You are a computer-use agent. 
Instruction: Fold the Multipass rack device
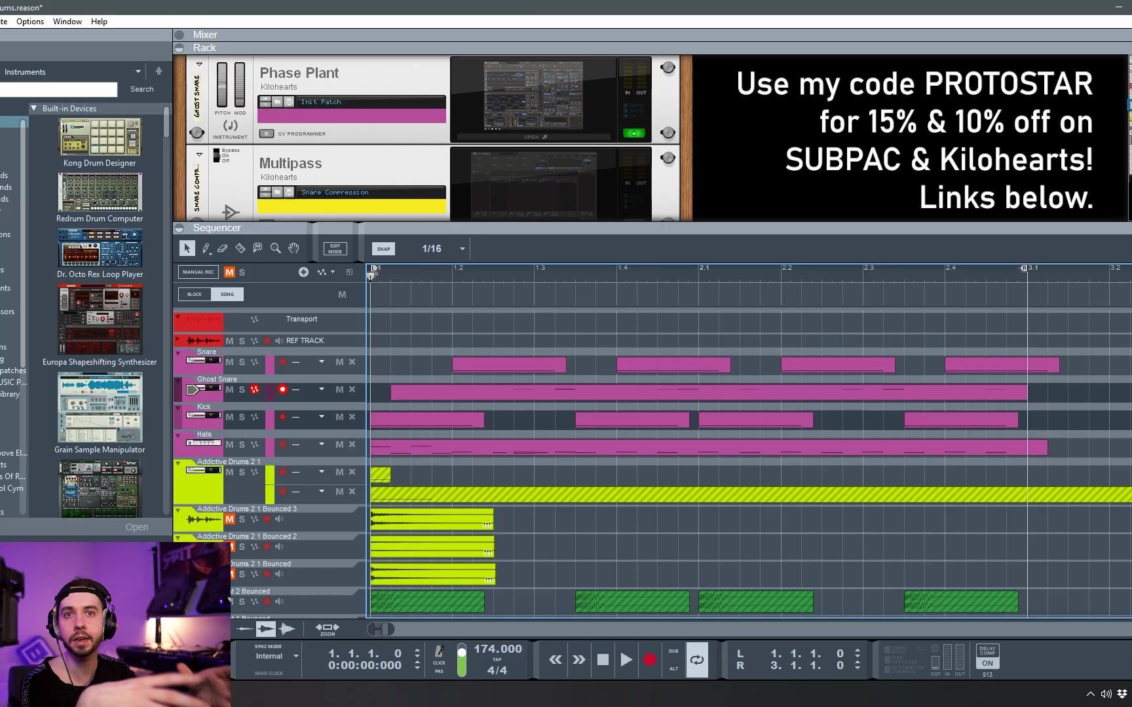199,154
